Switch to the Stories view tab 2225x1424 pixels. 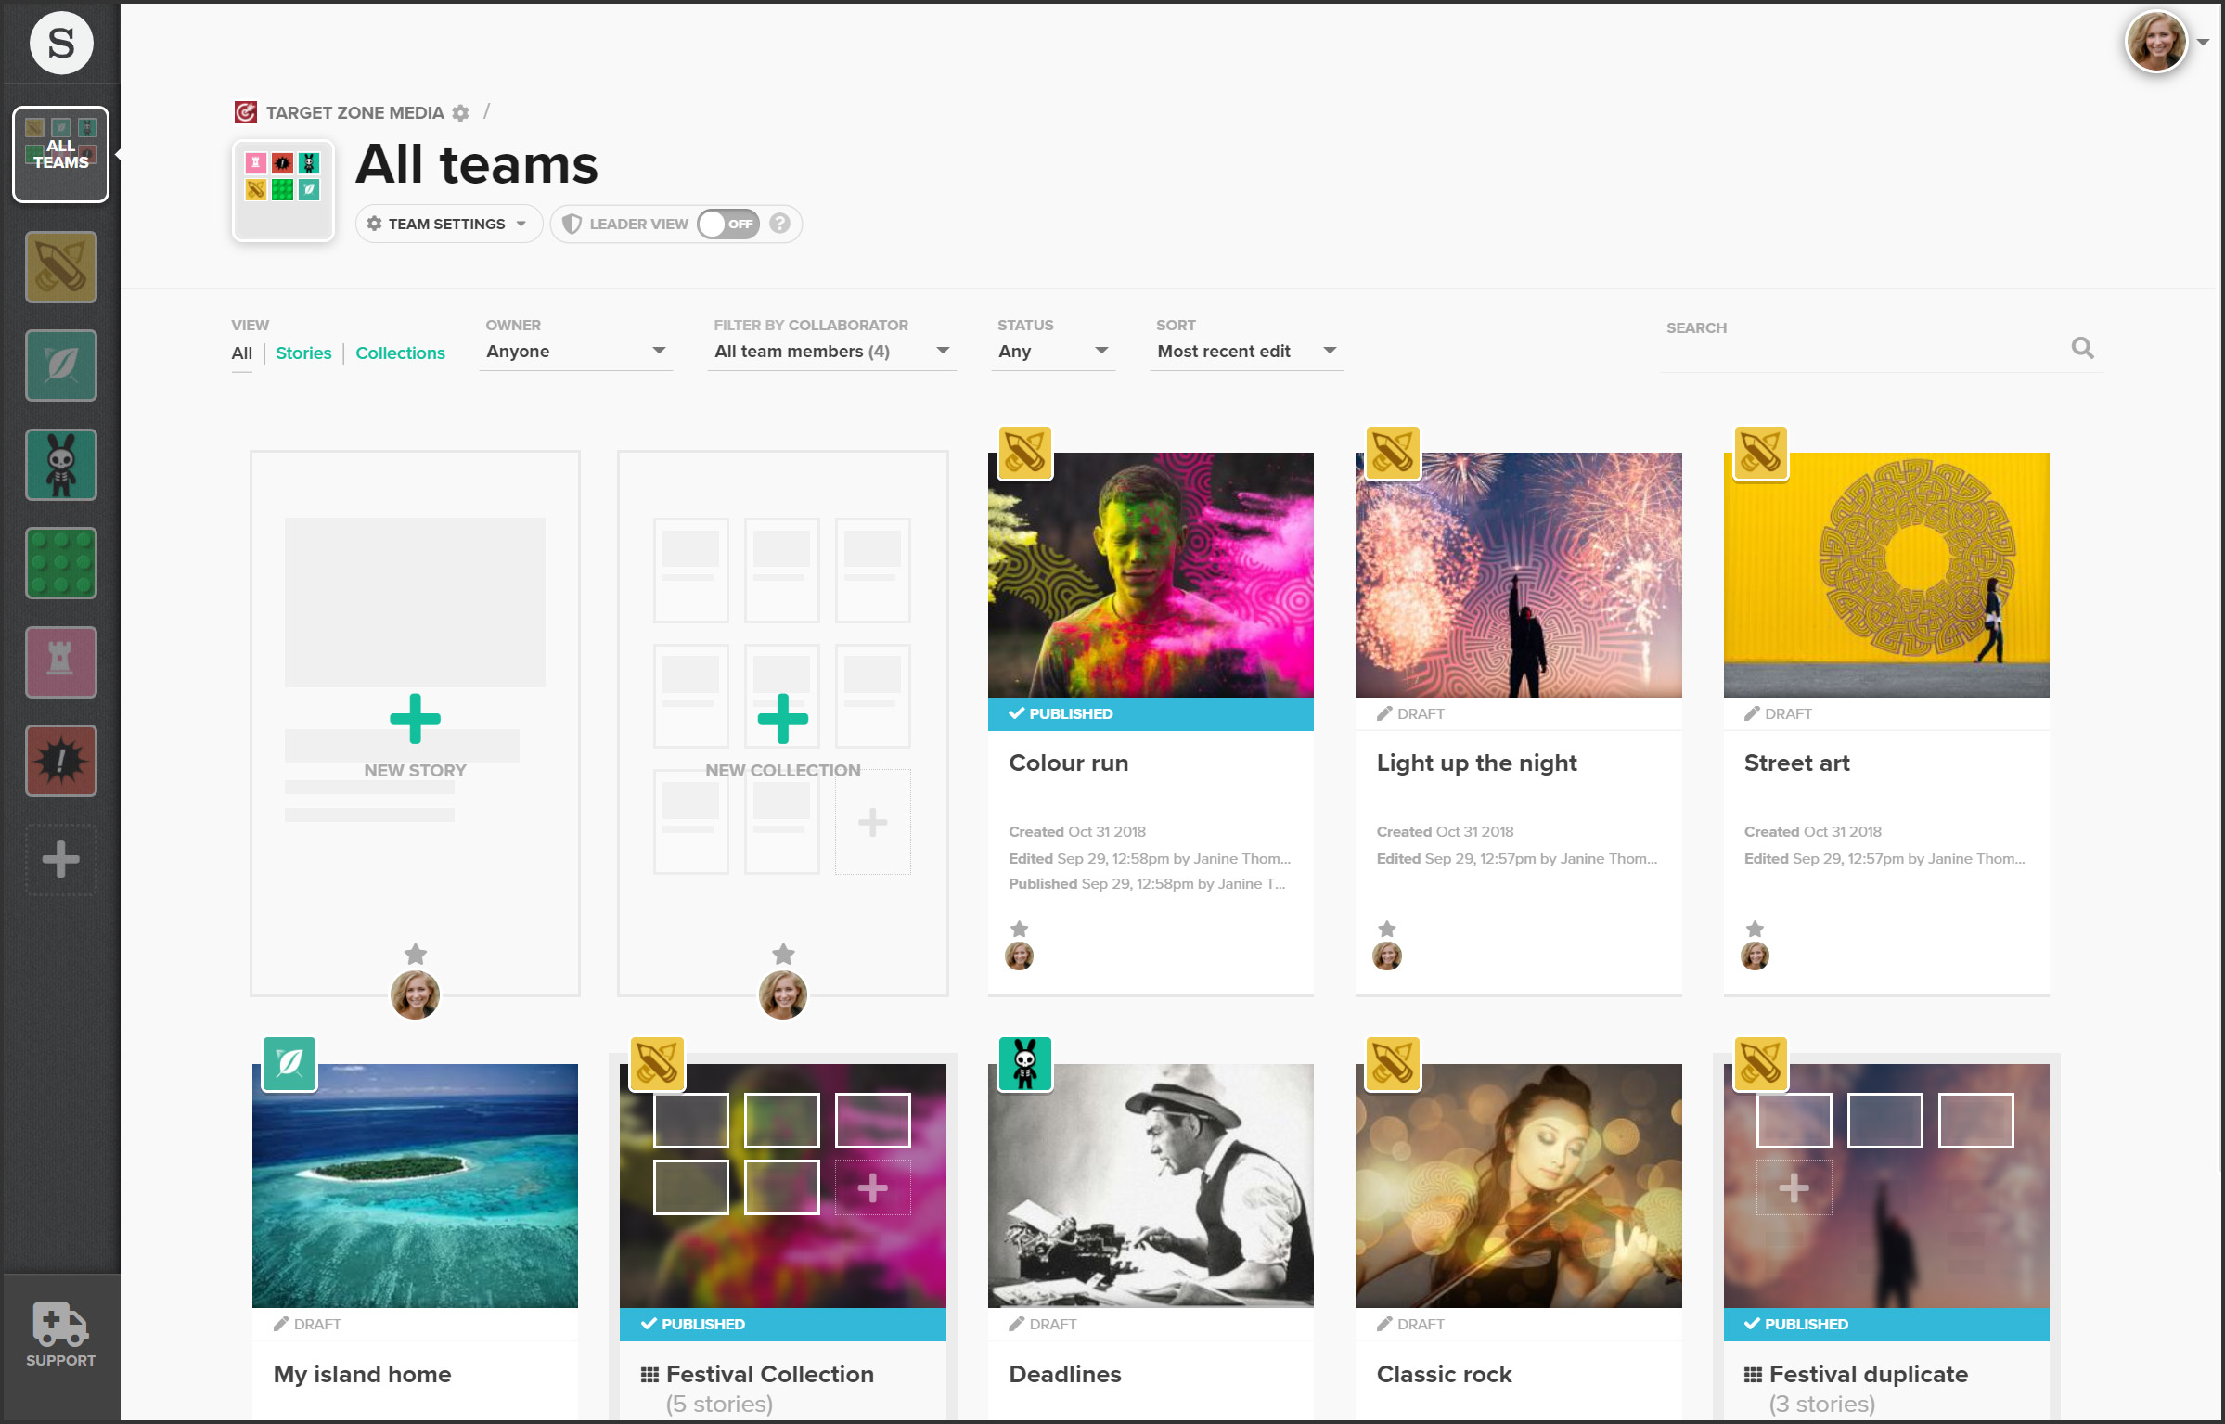click(x=303, y=353)
